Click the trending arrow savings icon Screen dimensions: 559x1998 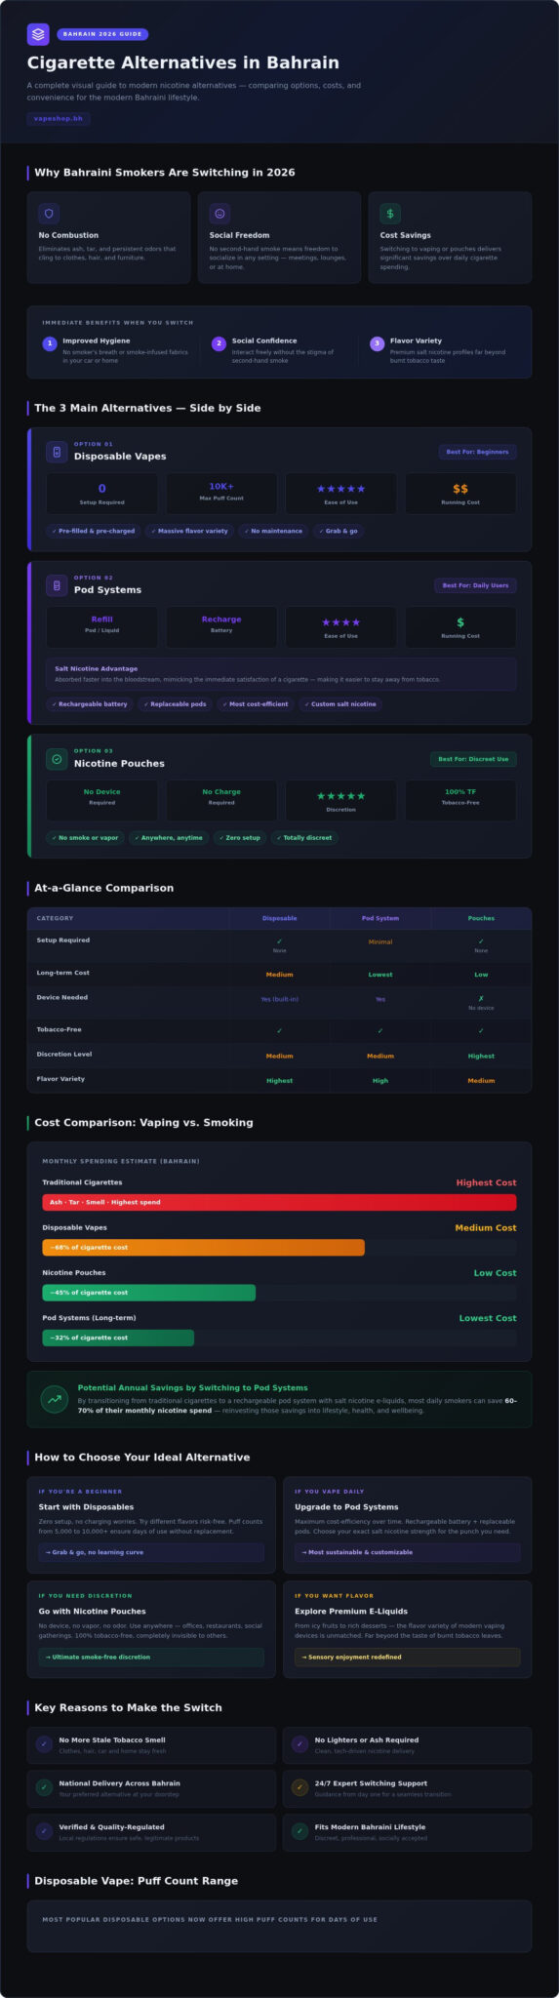click(x=54, y=1399)
